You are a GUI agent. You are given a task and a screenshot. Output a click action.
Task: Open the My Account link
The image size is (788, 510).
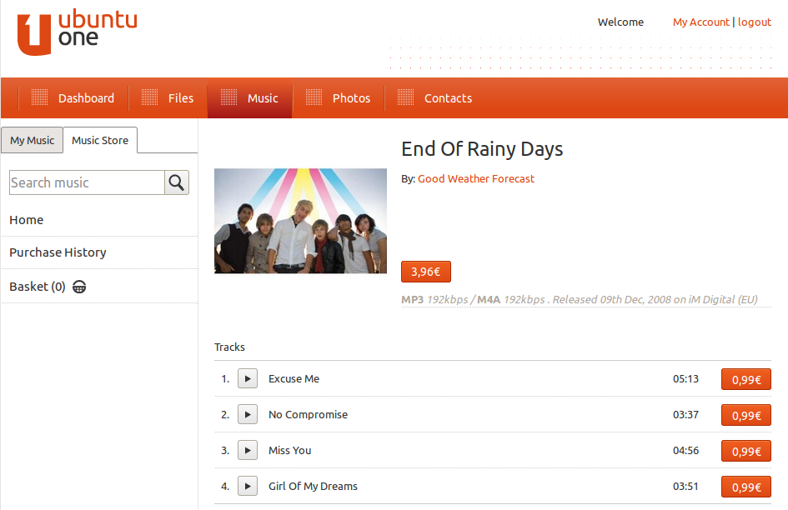coord(700,22)
